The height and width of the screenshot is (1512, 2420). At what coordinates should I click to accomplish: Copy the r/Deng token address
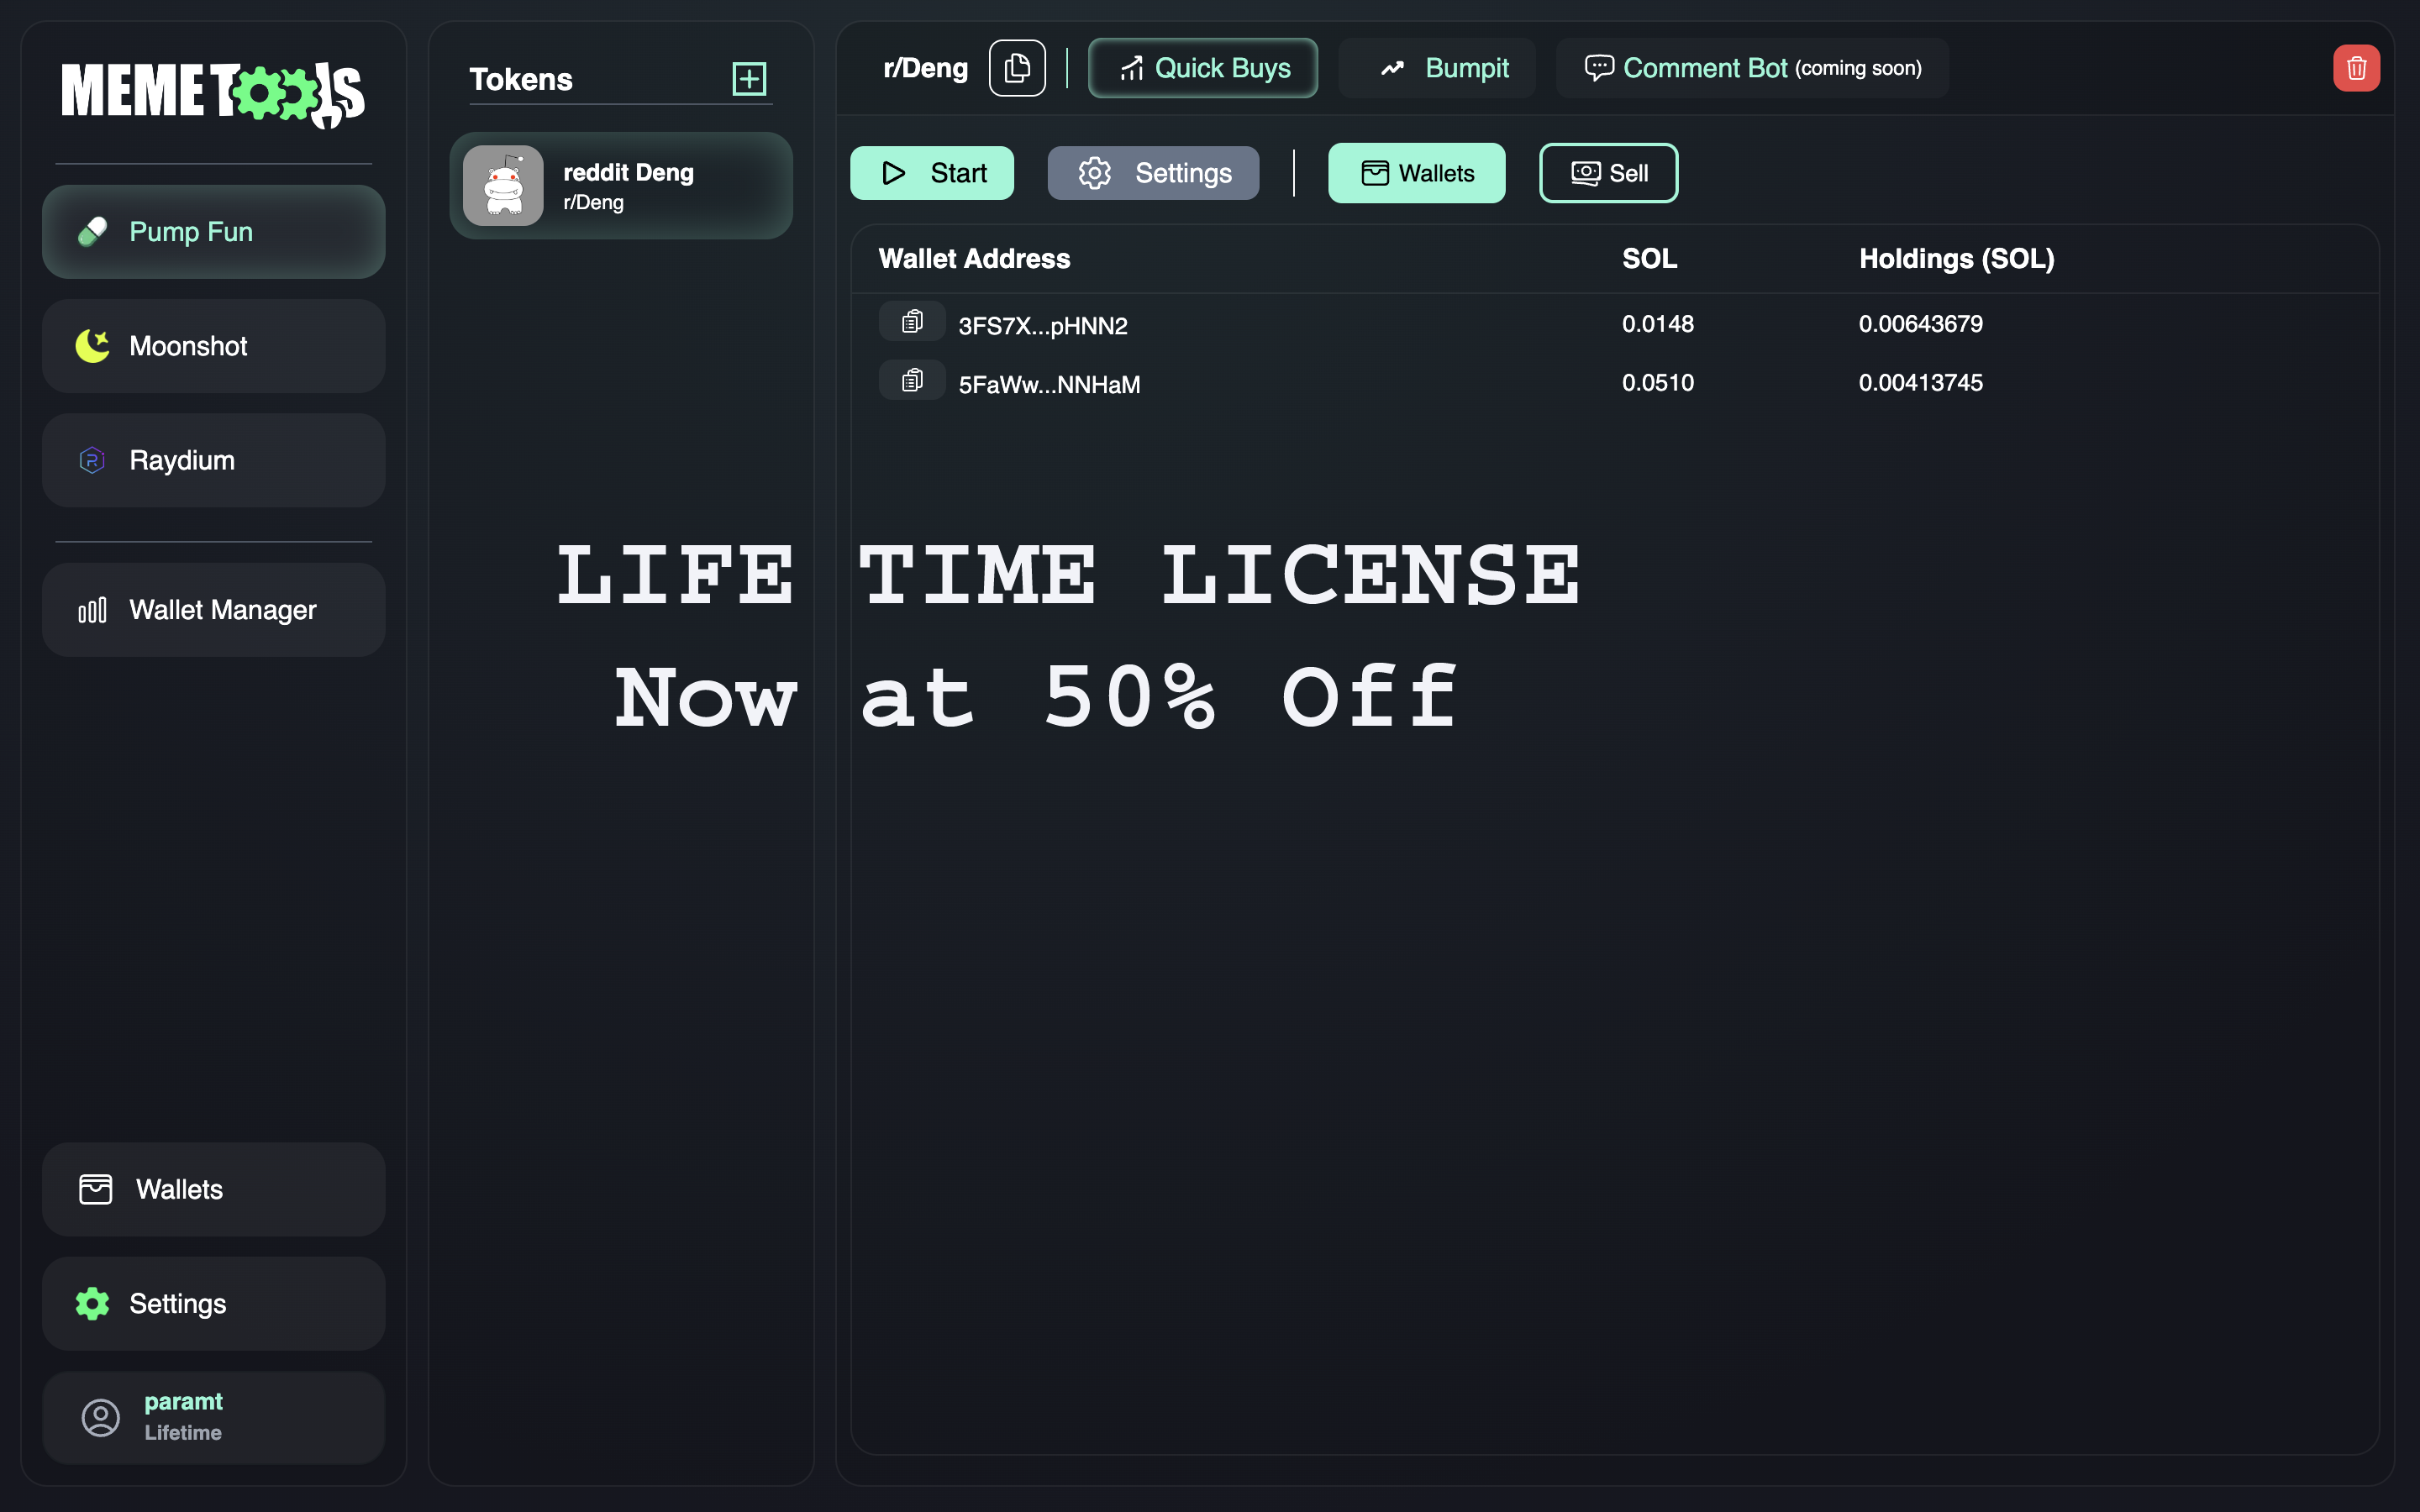1017,68
